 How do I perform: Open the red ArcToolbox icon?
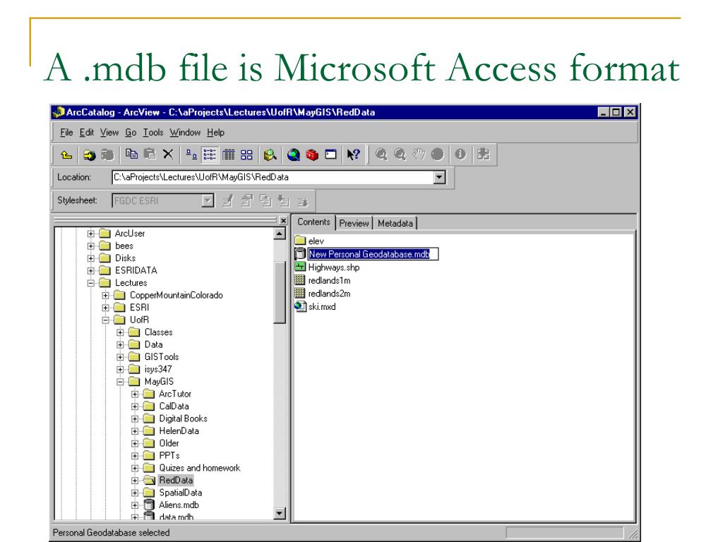click(312, 155)
